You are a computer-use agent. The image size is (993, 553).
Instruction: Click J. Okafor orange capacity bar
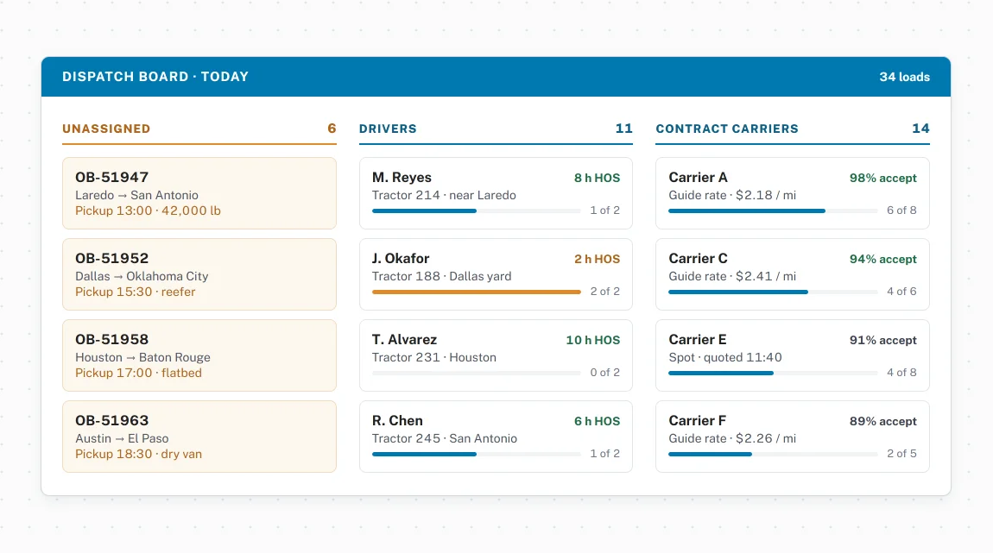(x=477, y=292)
